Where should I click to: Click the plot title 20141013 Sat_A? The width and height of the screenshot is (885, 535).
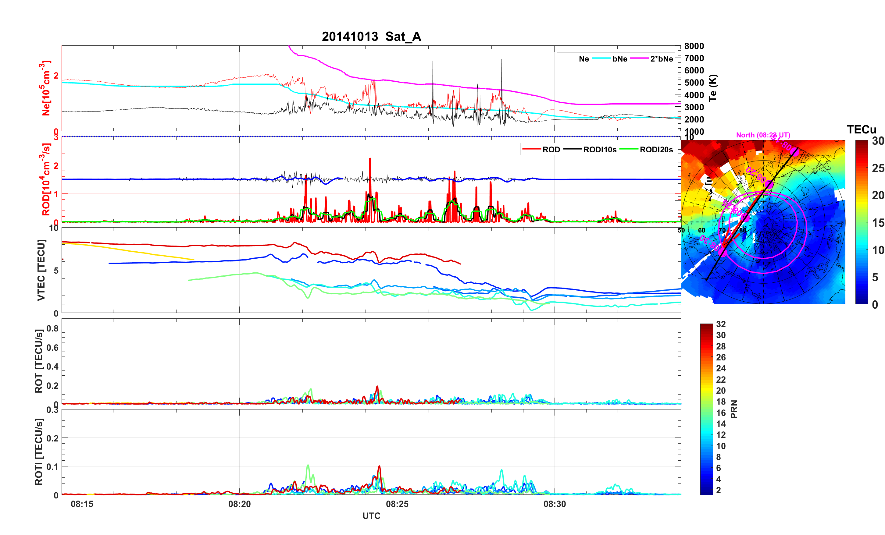click(371, 37)
